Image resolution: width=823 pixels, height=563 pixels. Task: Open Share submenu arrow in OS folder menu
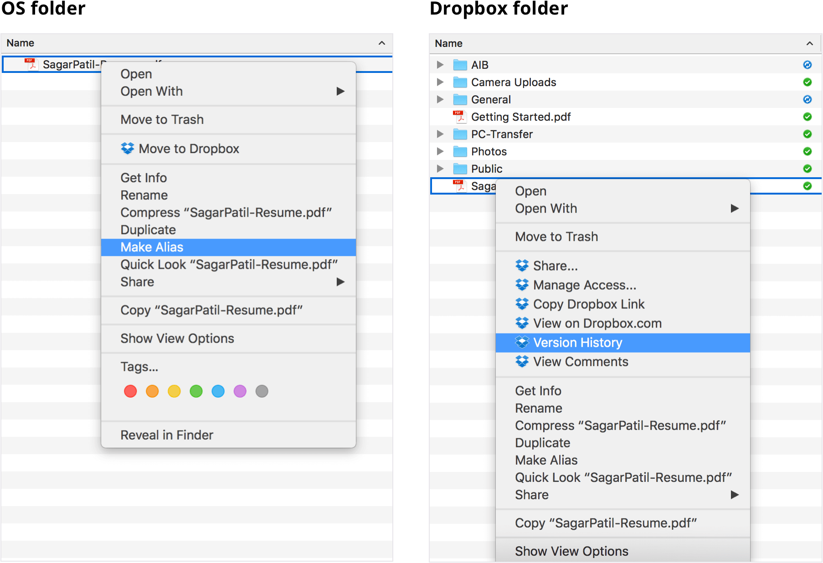point(340,282)
